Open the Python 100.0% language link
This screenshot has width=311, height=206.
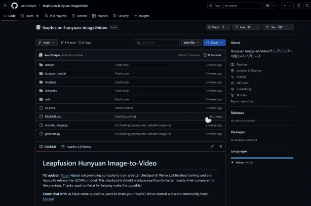pos(242,162)
